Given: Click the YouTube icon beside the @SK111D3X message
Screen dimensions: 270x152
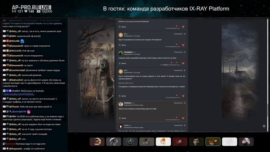Looking at the screenshot, I should click(x=4, y=51).
